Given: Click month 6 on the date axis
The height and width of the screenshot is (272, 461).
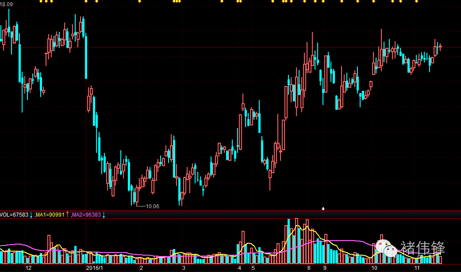Looking at the screenshot, I should [x=309, y=268].
